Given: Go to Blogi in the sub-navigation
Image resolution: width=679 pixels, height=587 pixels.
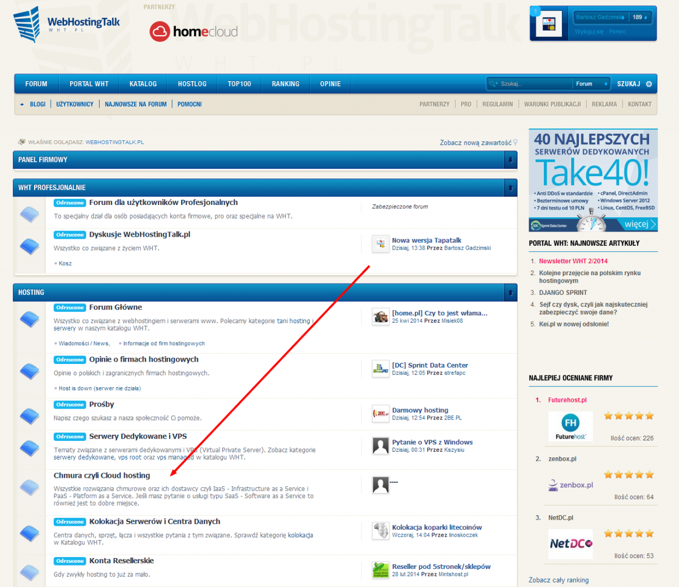Looking at the screenshot, I should 38,104.
